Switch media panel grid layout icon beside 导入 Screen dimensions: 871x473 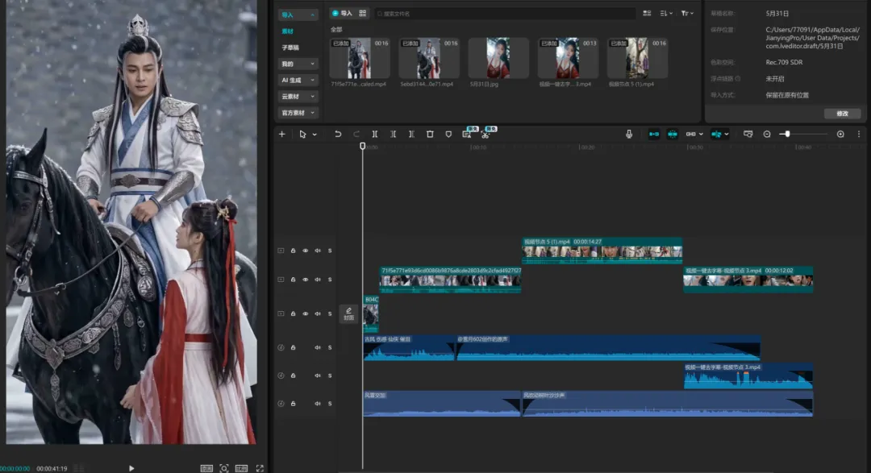click(x=363, y=14)
